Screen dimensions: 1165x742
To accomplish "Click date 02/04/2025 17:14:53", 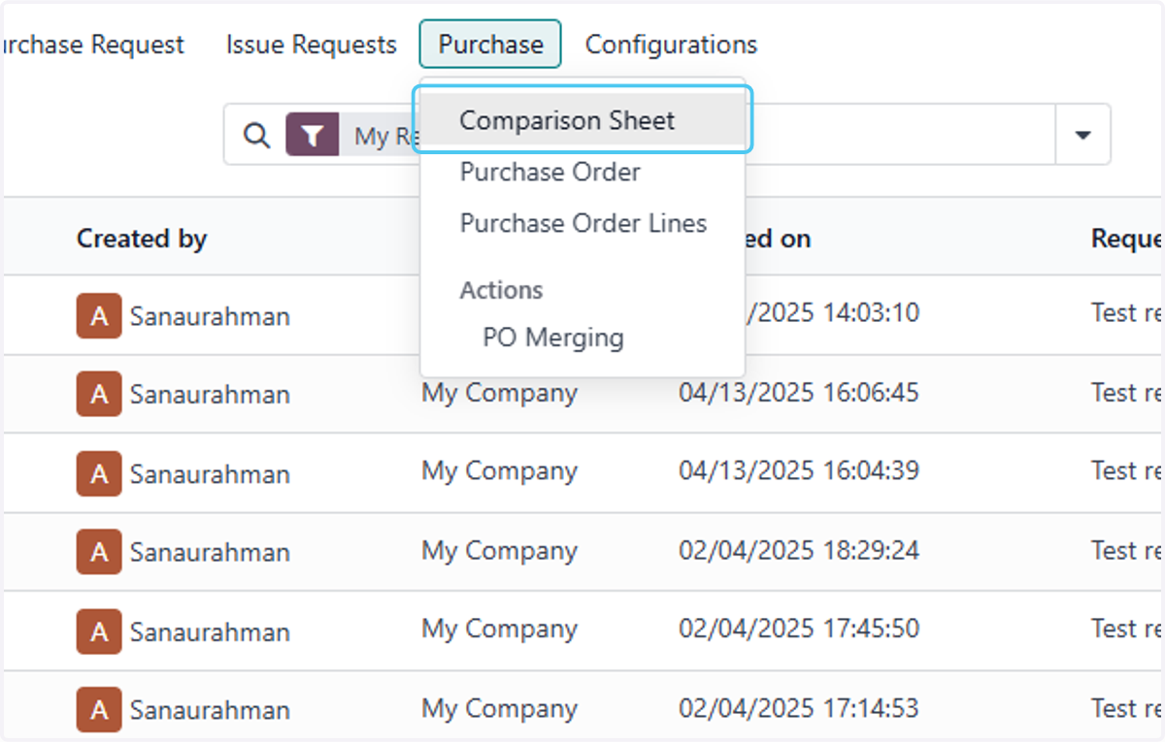I will pos(799,708).
